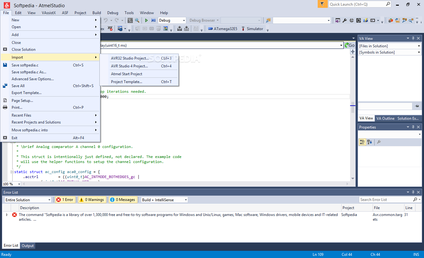Toggle Categorized view in Properties panel
The height and width of the screenshot is (258, 424).
[x=362, y=142]
